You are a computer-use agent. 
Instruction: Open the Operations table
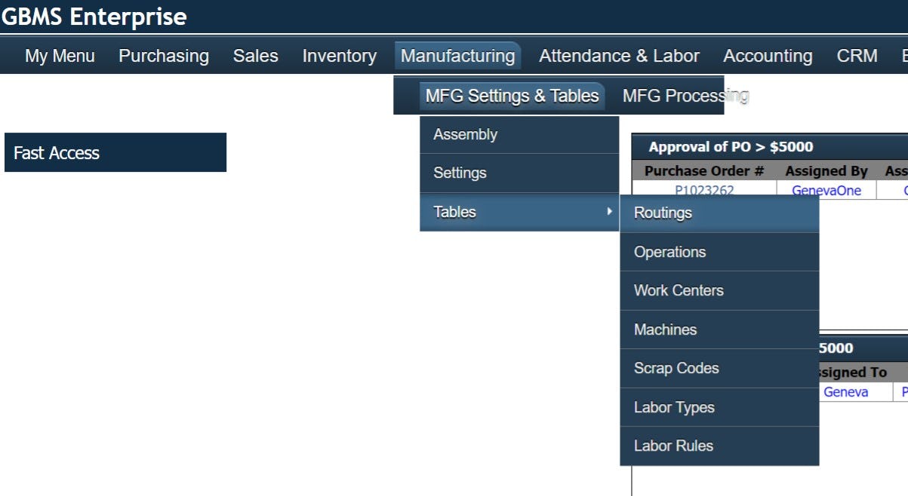669,252
